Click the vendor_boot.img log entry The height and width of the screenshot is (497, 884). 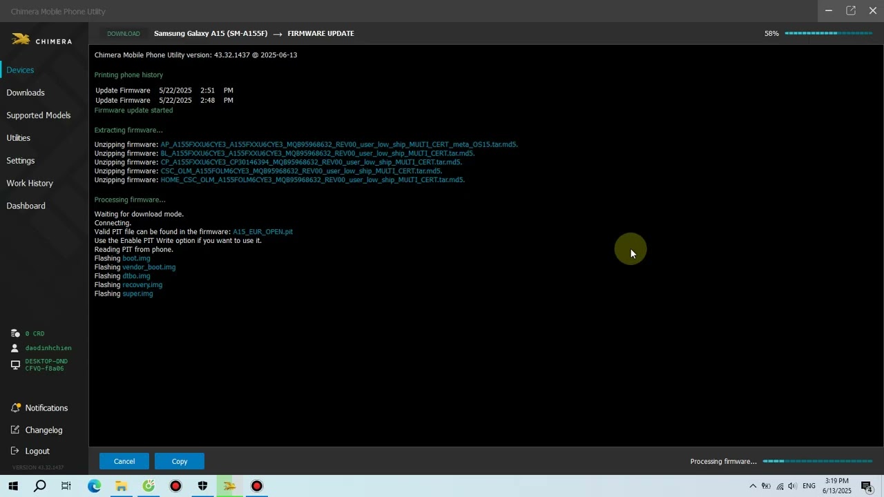pyautogui.click(x=149, y=267)
